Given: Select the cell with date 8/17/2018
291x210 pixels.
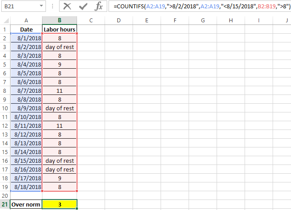Looking at the screenshot, I should pos(26,178).
